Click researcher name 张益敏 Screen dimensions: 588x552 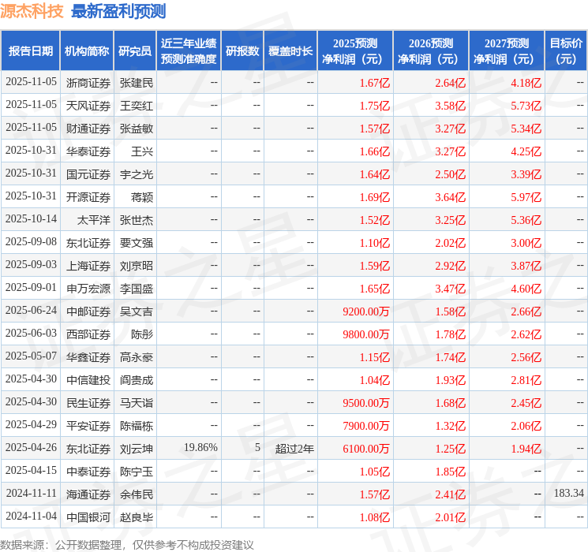click(137, 129)
